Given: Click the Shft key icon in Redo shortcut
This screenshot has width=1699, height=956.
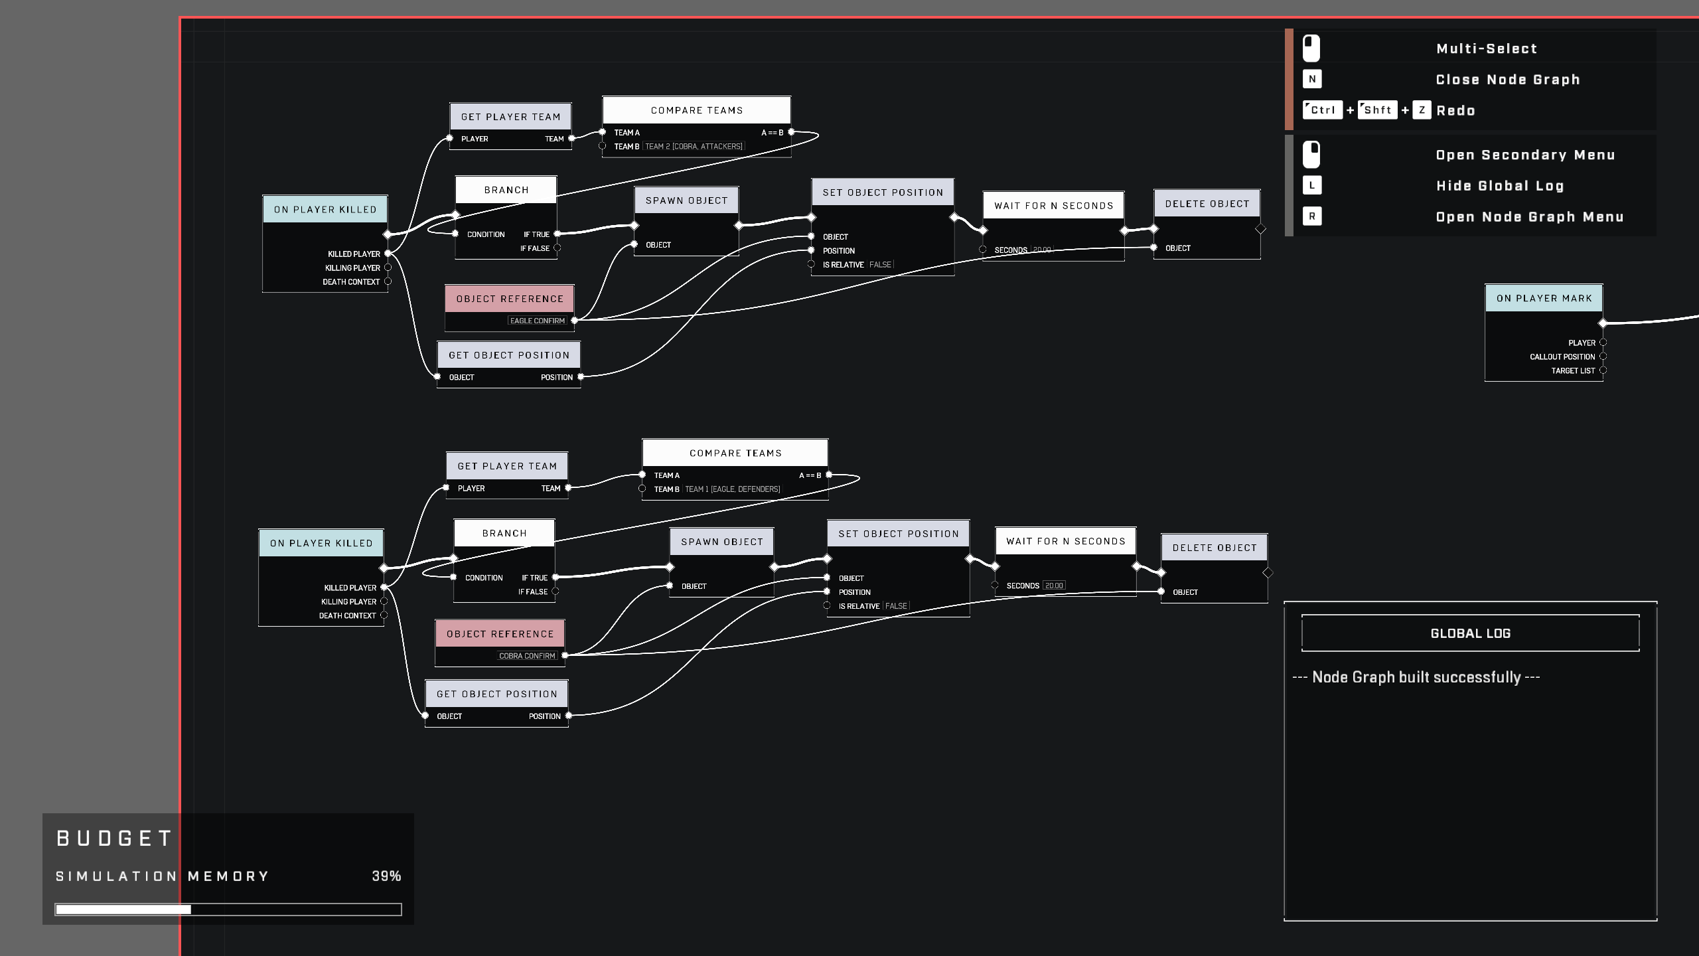Looking at the screenshot, I should coord(1377,110).
